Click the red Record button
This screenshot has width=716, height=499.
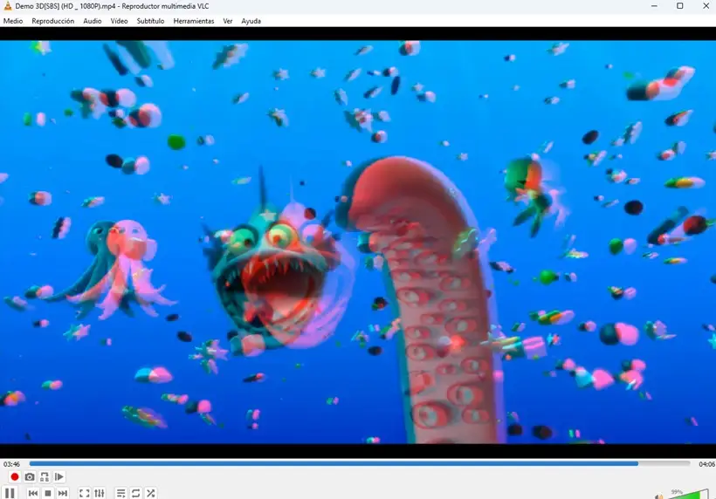[x=14, y=476]
